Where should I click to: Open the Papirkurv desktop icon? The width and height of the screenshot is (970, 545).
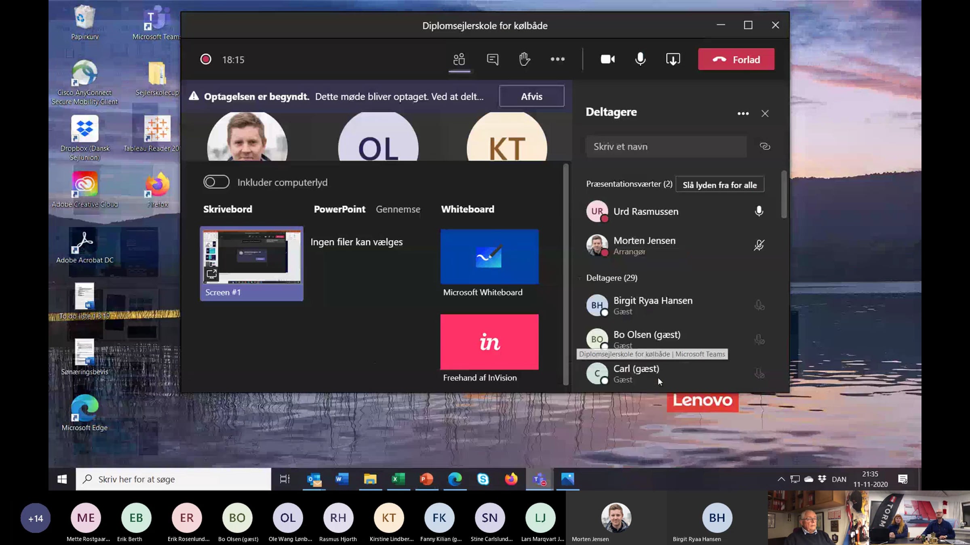[x=85, y=22]
